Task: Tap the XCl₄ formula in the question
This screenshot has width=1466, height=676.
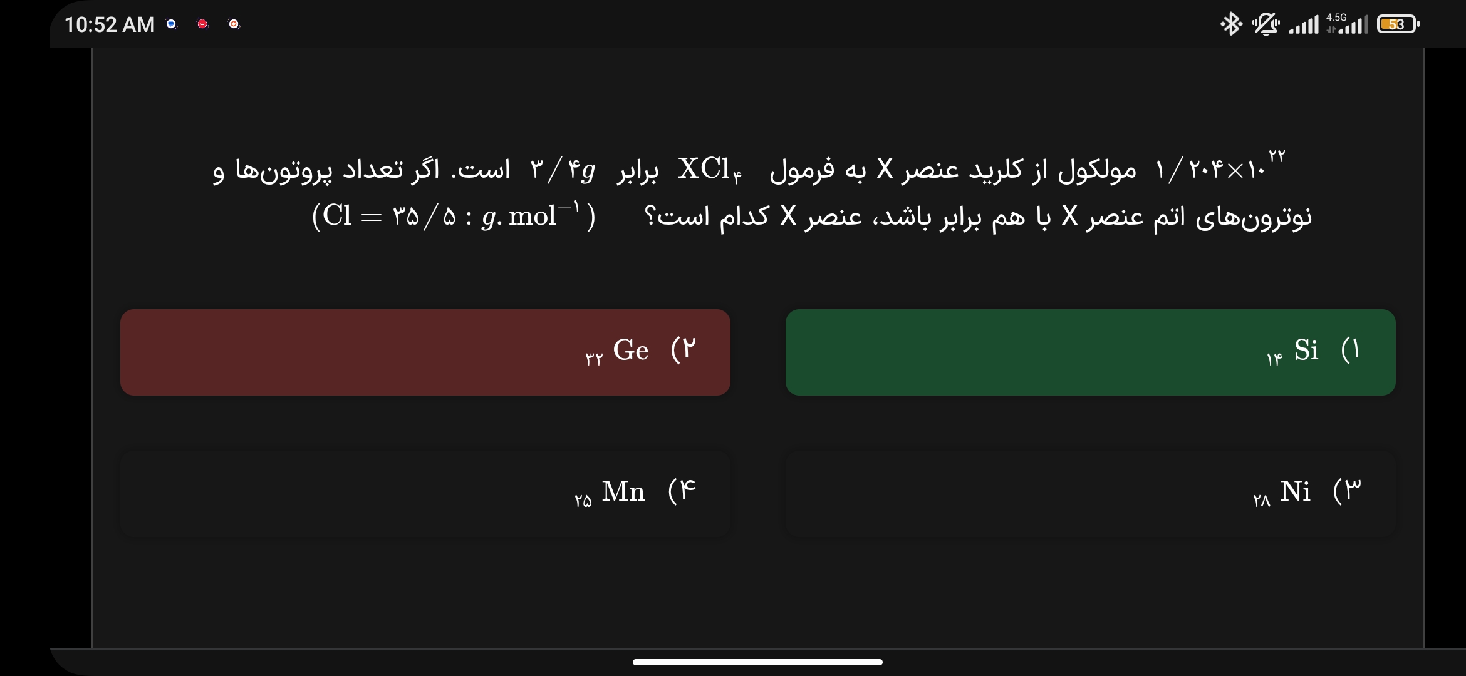Action: click(x=710, y=170)
